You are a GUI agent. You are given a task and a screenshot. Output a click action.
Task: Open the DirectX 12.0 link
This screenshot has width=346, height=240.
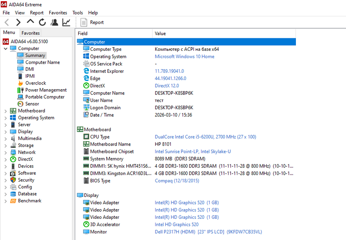point(167,86)
